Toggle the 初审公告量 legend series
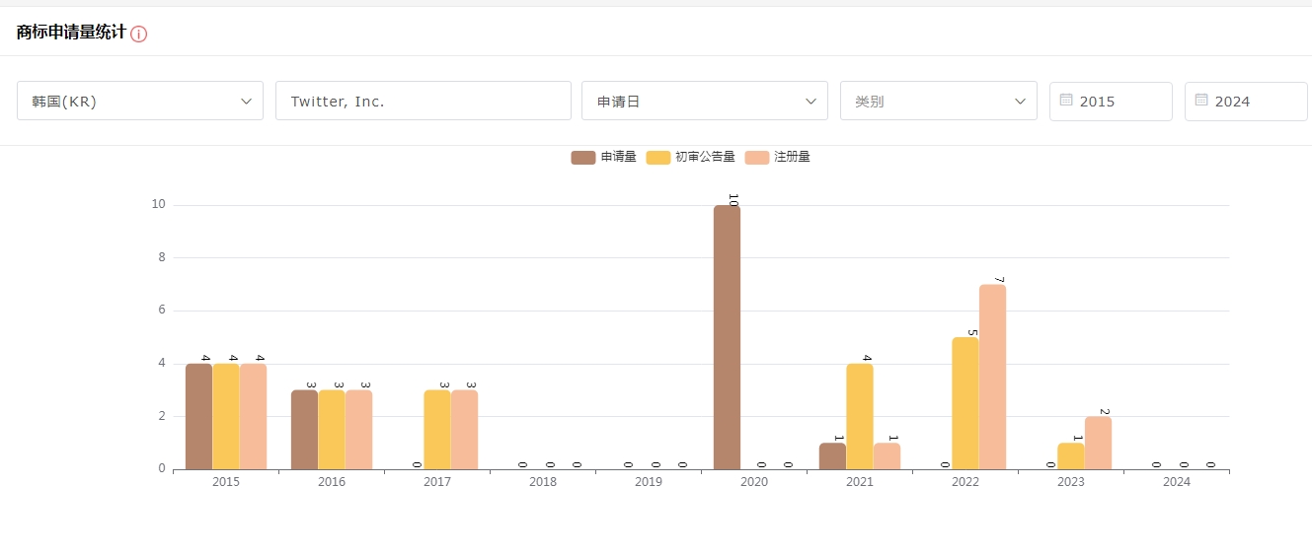This screenshot has width=1312, height=556. 691,157
